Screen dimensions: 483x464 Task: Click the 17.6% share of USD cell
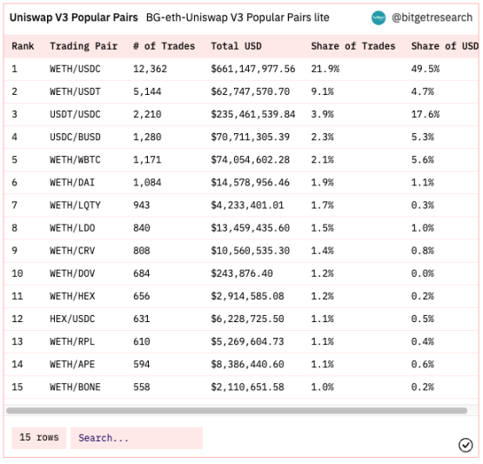[425, 114]
